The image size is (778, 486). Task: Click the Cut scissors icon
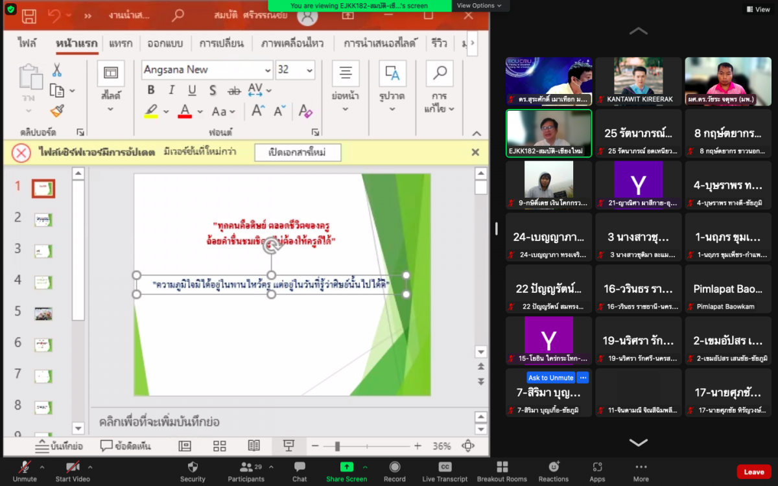[57, 70]
